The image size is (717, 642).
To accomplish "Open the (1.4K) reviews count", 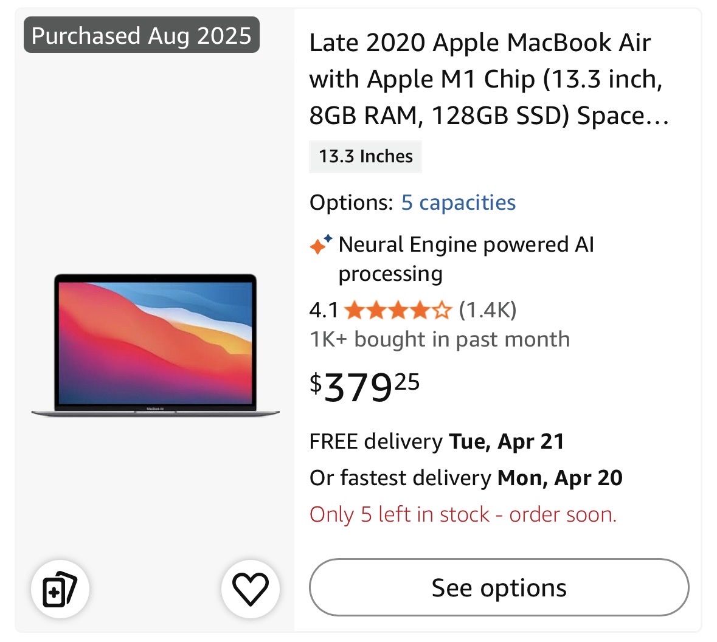I will 487,310.
